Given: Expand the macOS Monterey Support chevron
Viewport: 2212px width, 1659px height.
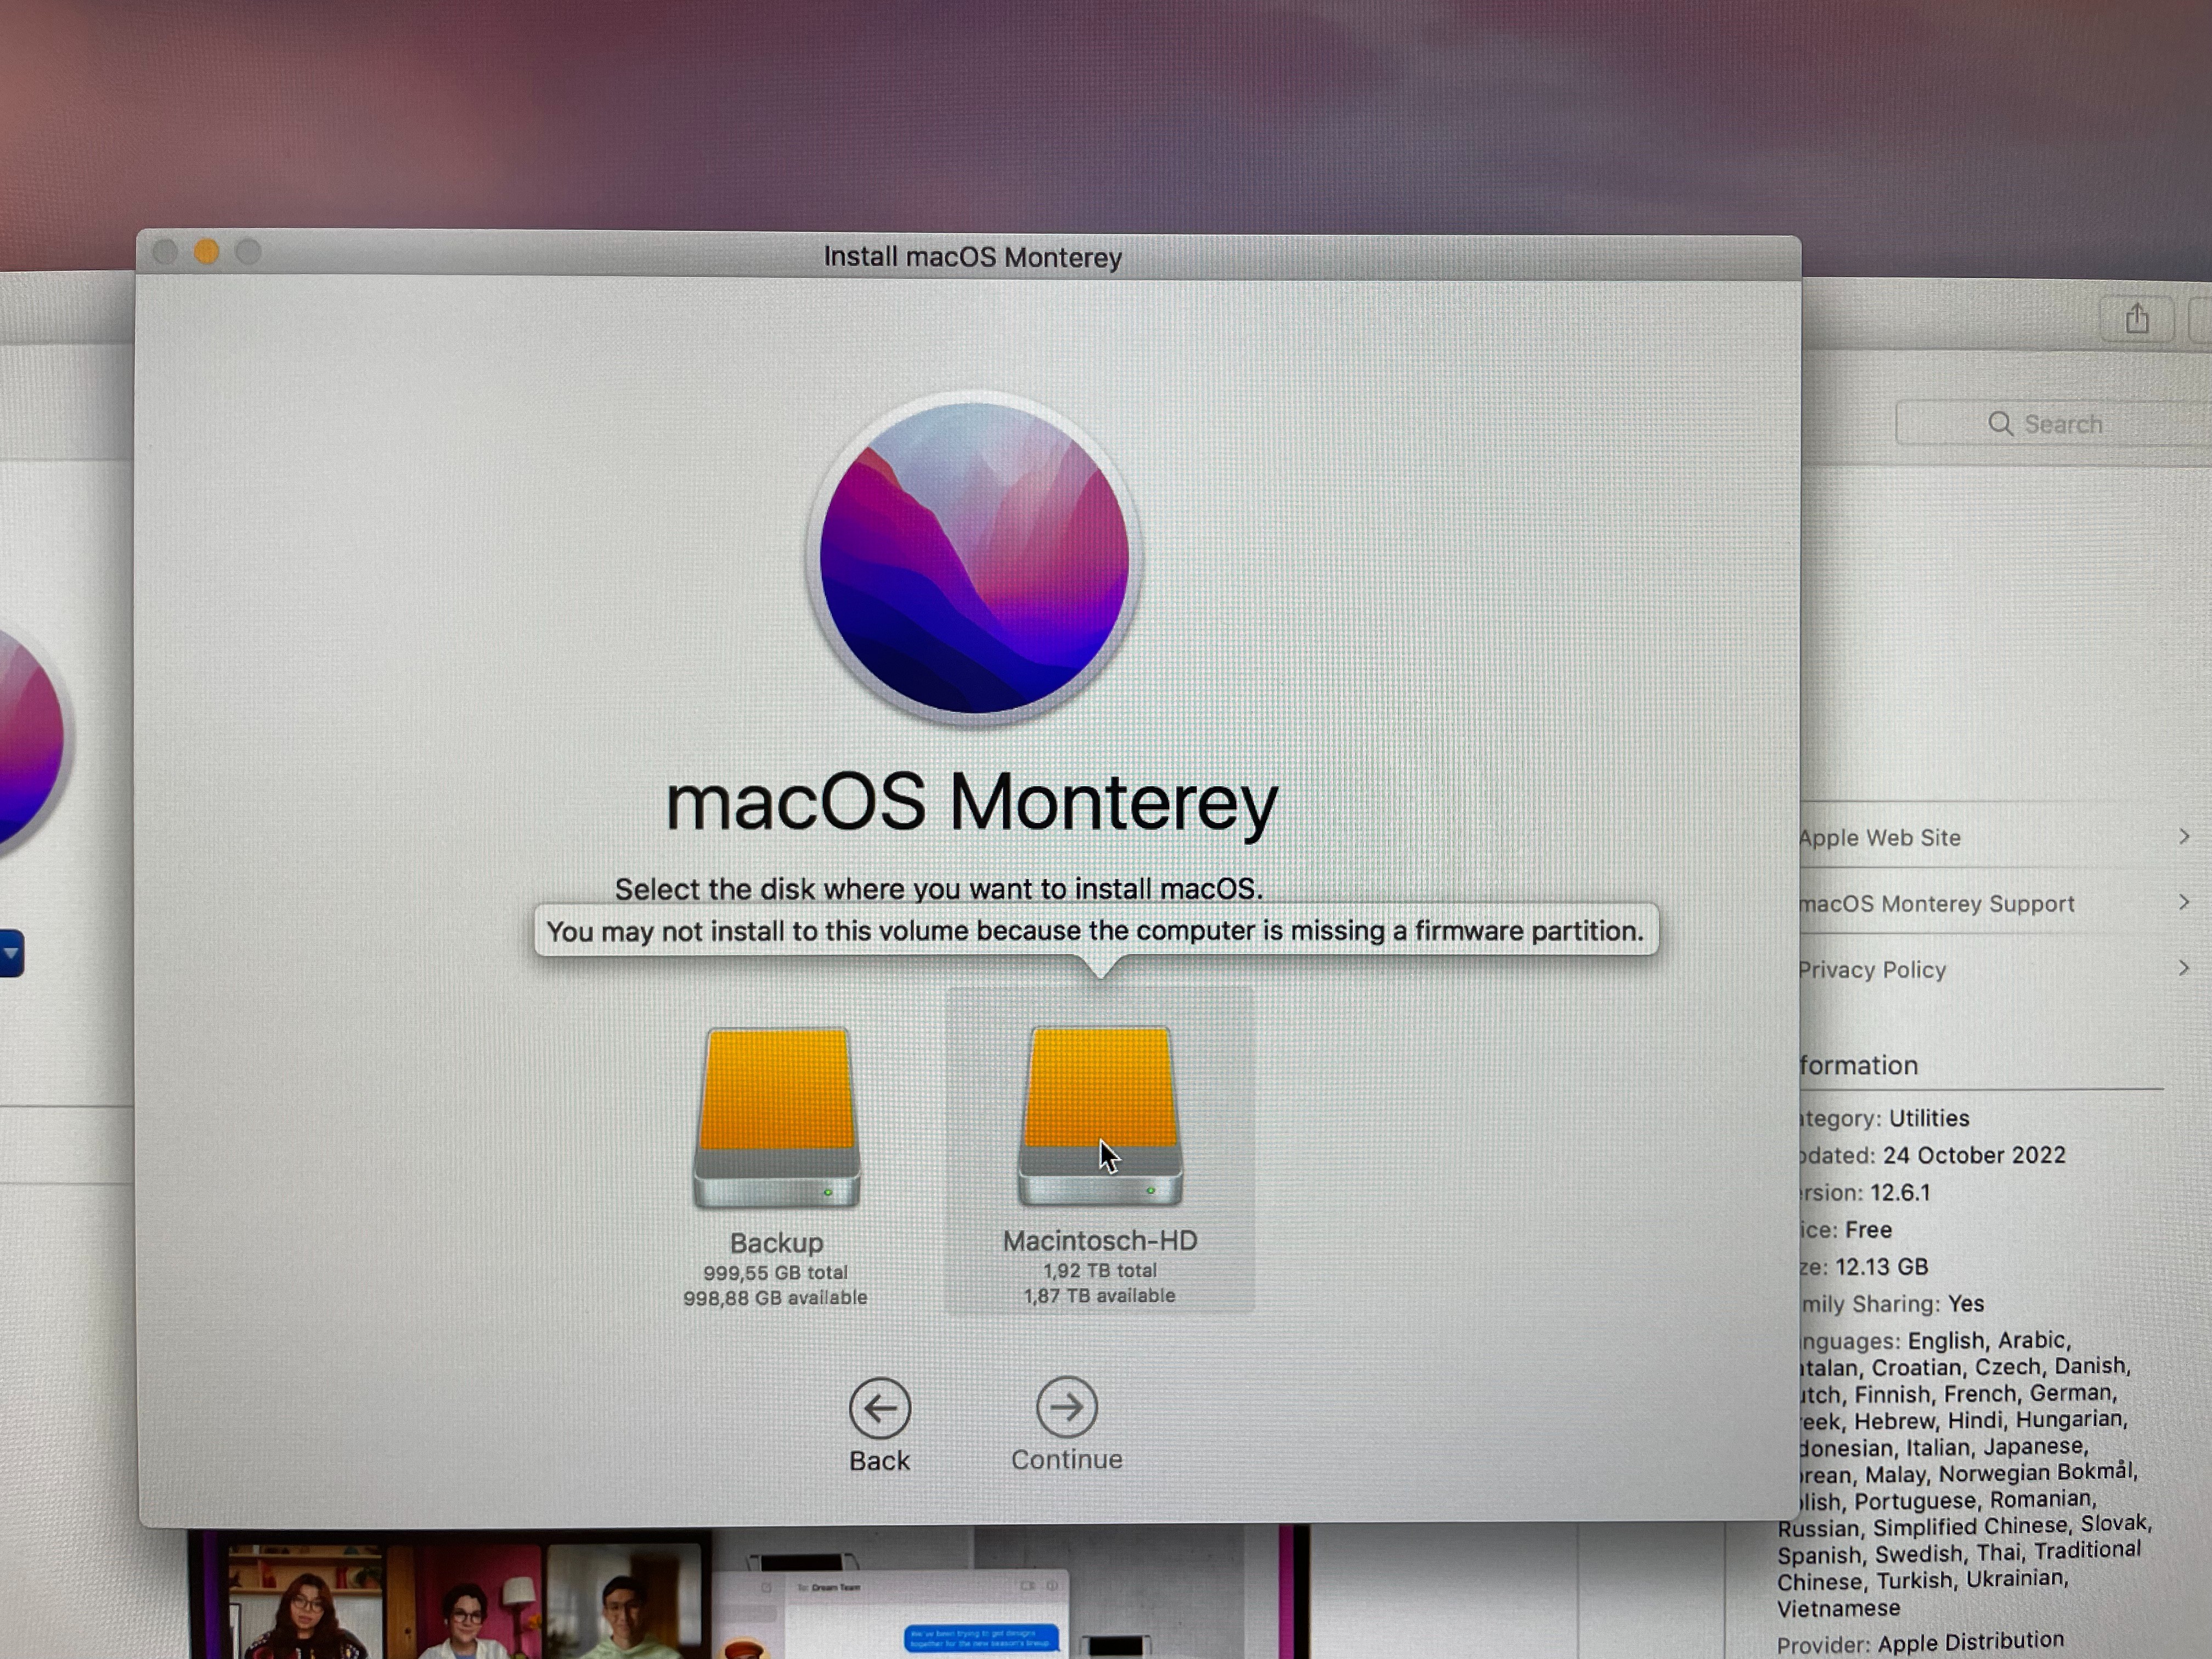Looking at the screenshot, I should pos(2184,902).
